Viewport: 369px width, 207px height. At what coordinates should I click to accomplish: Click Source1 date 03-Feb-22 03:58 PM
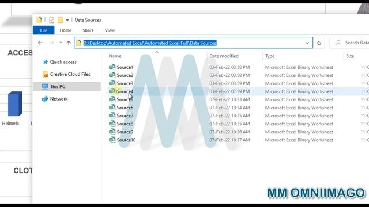[x=229, y=67]
